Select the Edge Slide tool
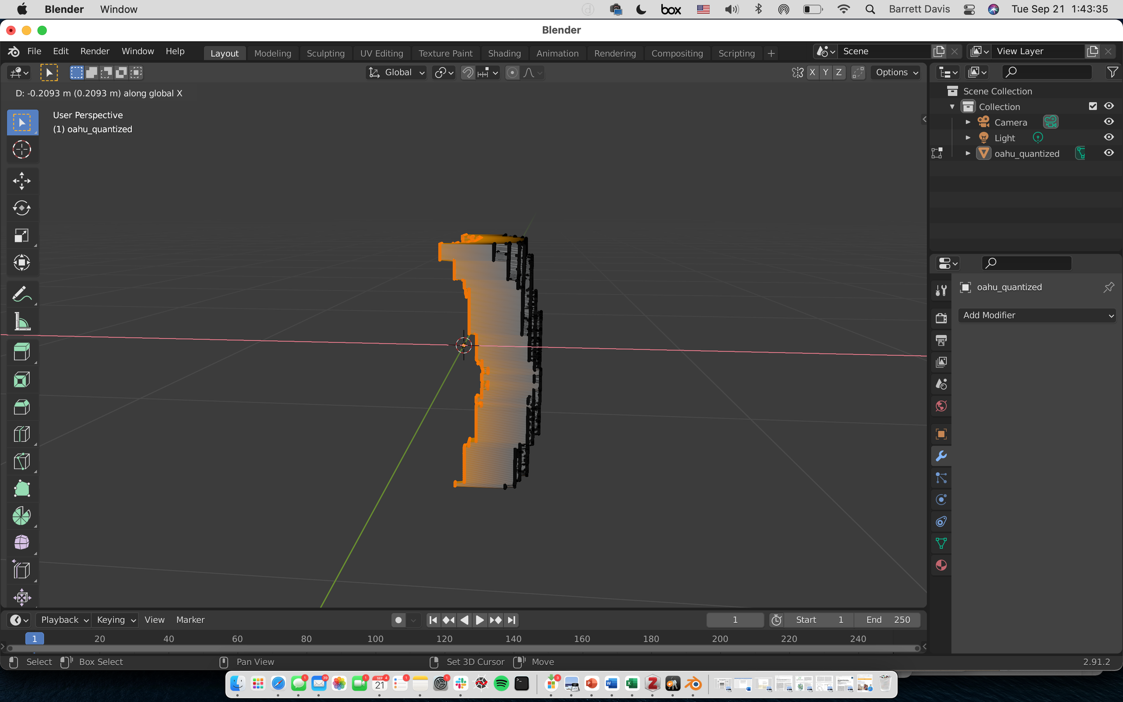1123x702 pixels. pos(22,570)
